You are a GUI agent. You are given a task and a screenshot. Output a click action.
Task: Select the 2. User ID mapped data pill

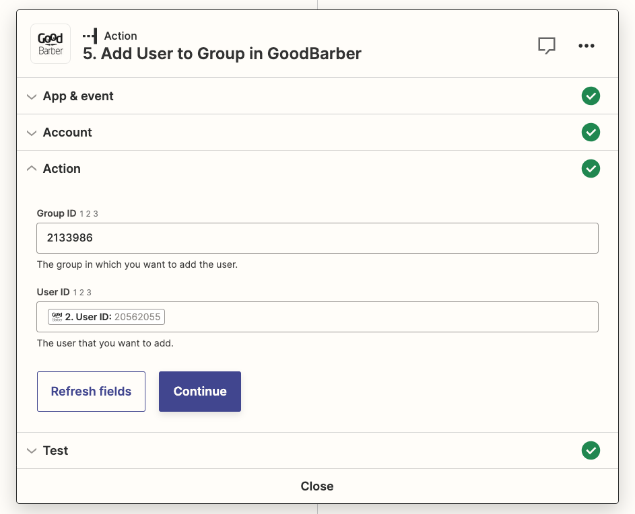(x=106, y=317)
